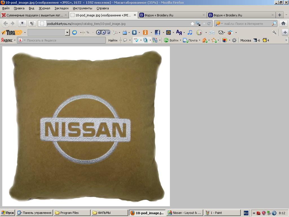The width and height of the screenshot is (289, 217).
Task: Open the address bar history dropdown
Action: [204, 24]
